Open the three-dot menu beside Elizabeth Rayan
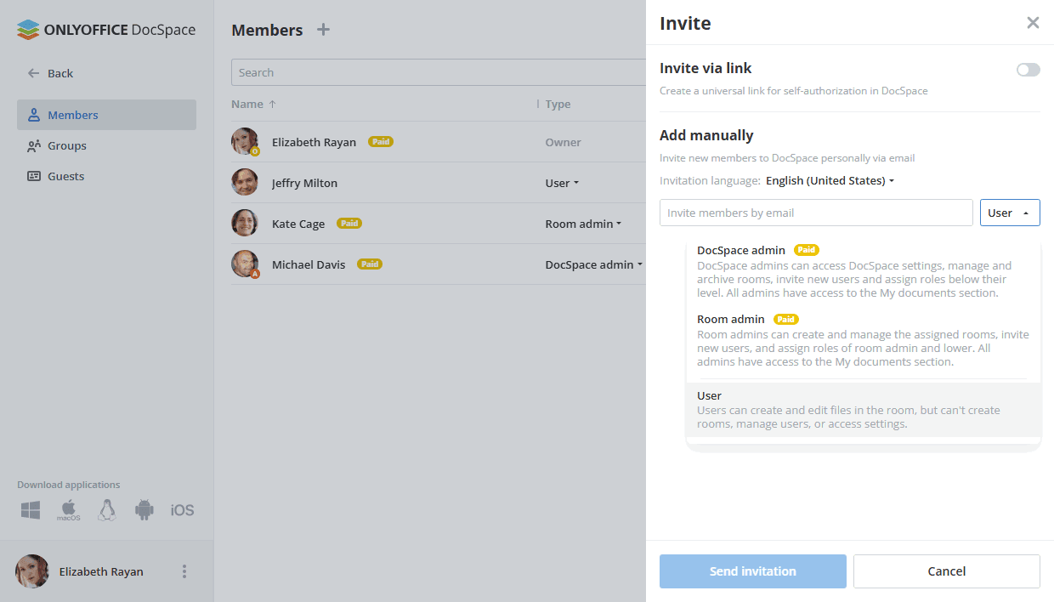1054x602 pixels. pyautogui.click(x=184, y=571)
